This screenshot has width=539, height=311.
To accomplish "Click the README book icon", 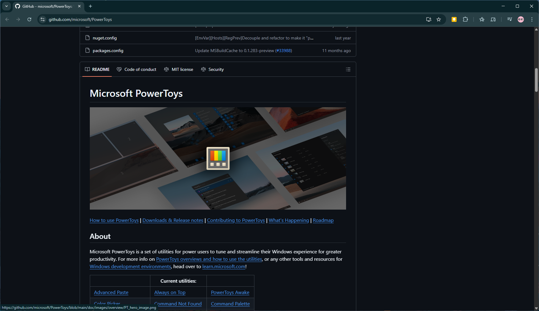I will (87, 69).
